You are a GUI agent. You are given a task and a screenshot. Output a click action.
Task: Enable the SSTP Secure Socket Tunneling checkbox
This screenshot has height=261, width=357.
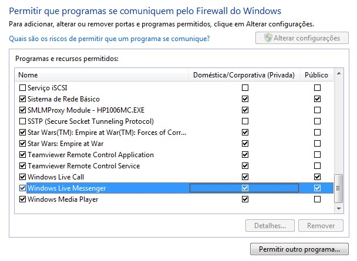click(23, 121)
